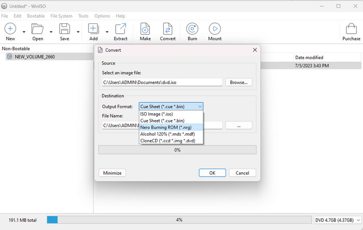363x230 pixels.
Task: Click the 4% disc capacity usage bar
Action: 179,220
